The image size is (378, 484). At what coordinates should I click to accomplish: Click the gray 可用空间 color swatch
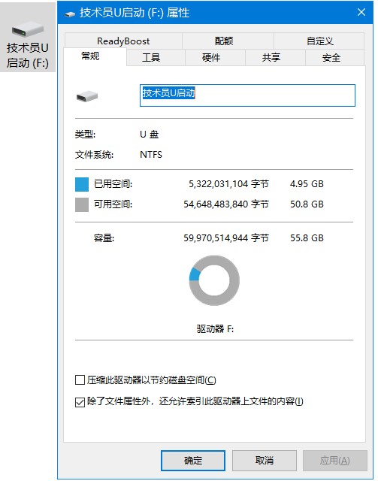point(82,204)
